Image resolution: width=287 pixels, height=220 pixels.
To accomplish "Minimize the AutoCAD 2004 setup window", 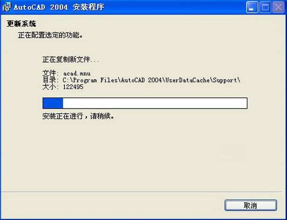I will (x=252, y=7).
